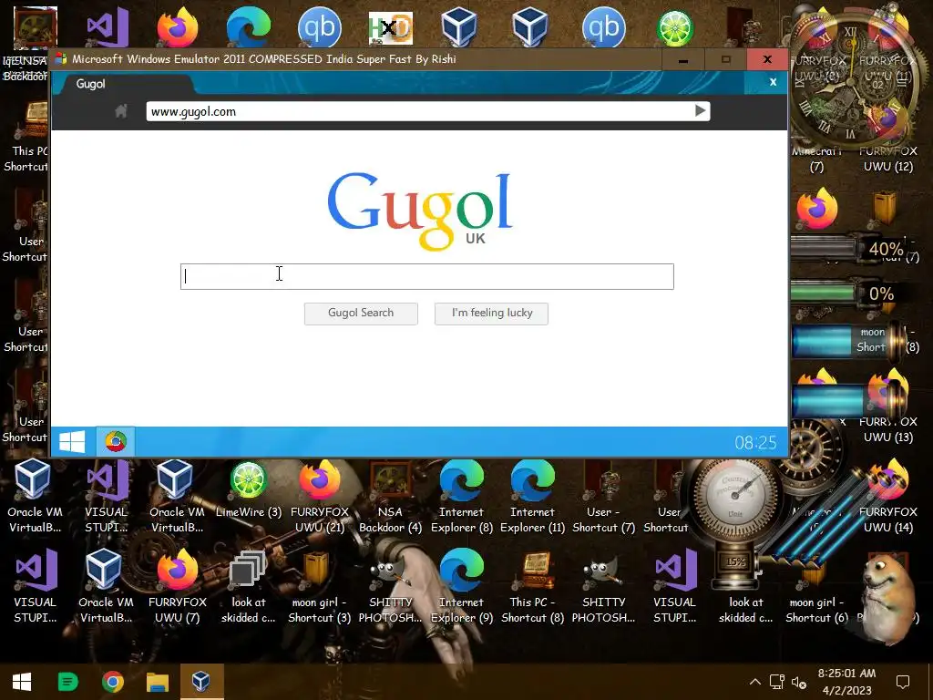The height and width of the screenshot is (700, 933).
Task: Open Visual Studio icon in top row
Action: 108,26
